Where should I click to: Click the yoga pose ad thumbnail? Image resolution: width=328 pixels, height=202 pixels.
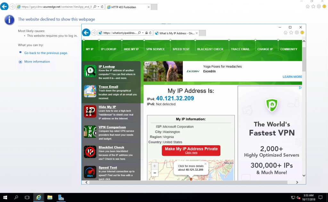163,71
